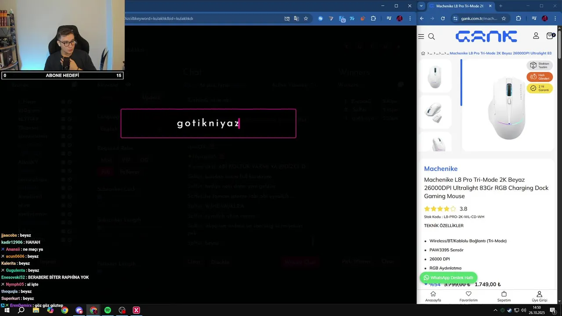The image size is (562, 316).
Task: Open Üye Girişi bottom tab
Action: click(x=539, y=297)
